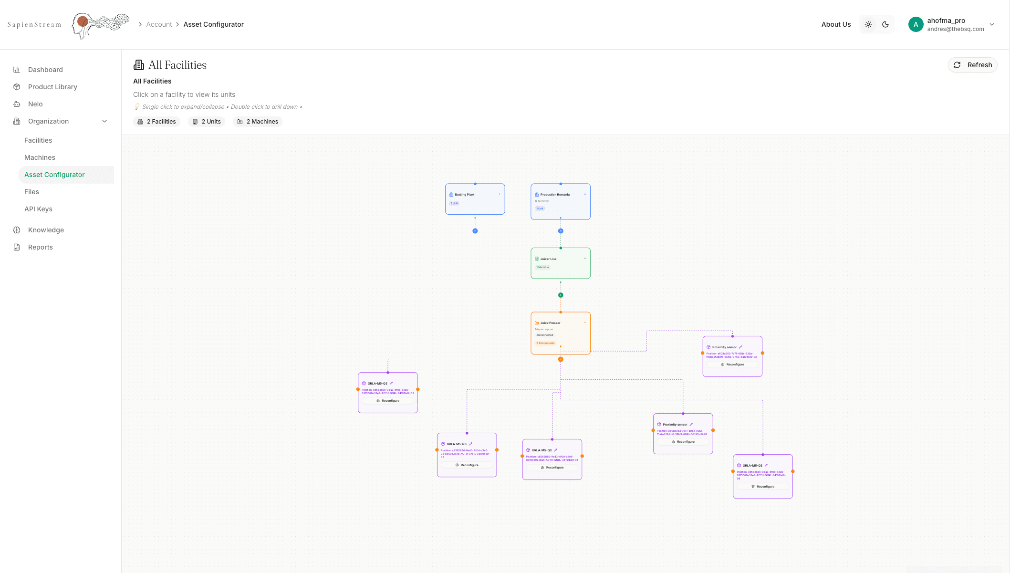This screenshot has height=573, width=1010.
Task: Open the Knowledge section icon
Action: click(16, 230)
